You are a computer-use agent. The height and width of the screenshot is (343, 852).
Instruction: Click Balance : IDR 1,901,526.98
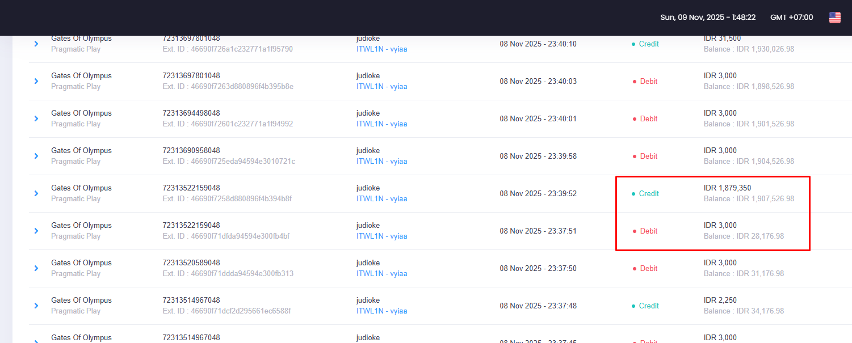(x=749, y=124)
